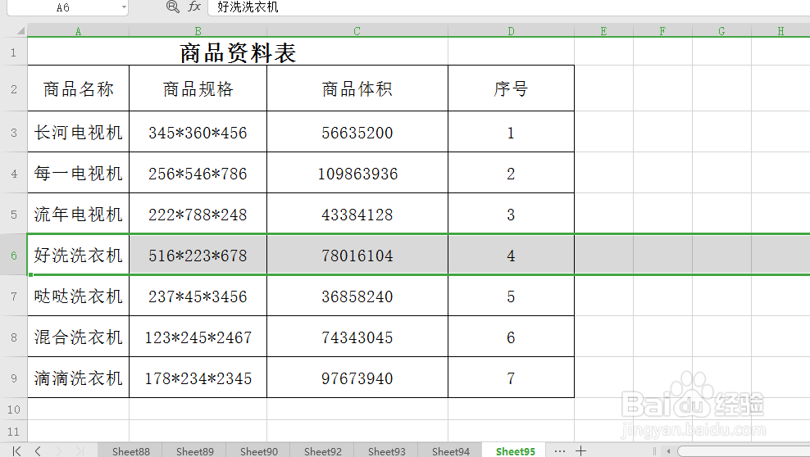Click cell 好洗洗衣机
This screenshot has height=457, width=810.
click(x=78, y=255)
